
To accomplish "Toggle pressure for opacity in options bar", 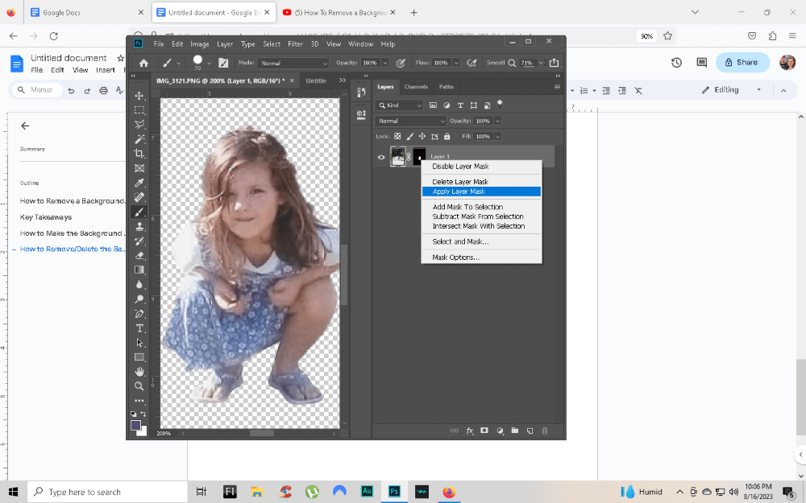I will point(401,63).
